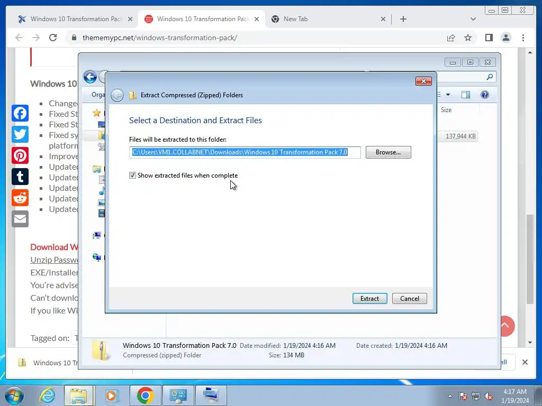This screenshot has height=406, width=542.
Task: Open the Explorer view options dropdown arrow
Action: point(448,95)
